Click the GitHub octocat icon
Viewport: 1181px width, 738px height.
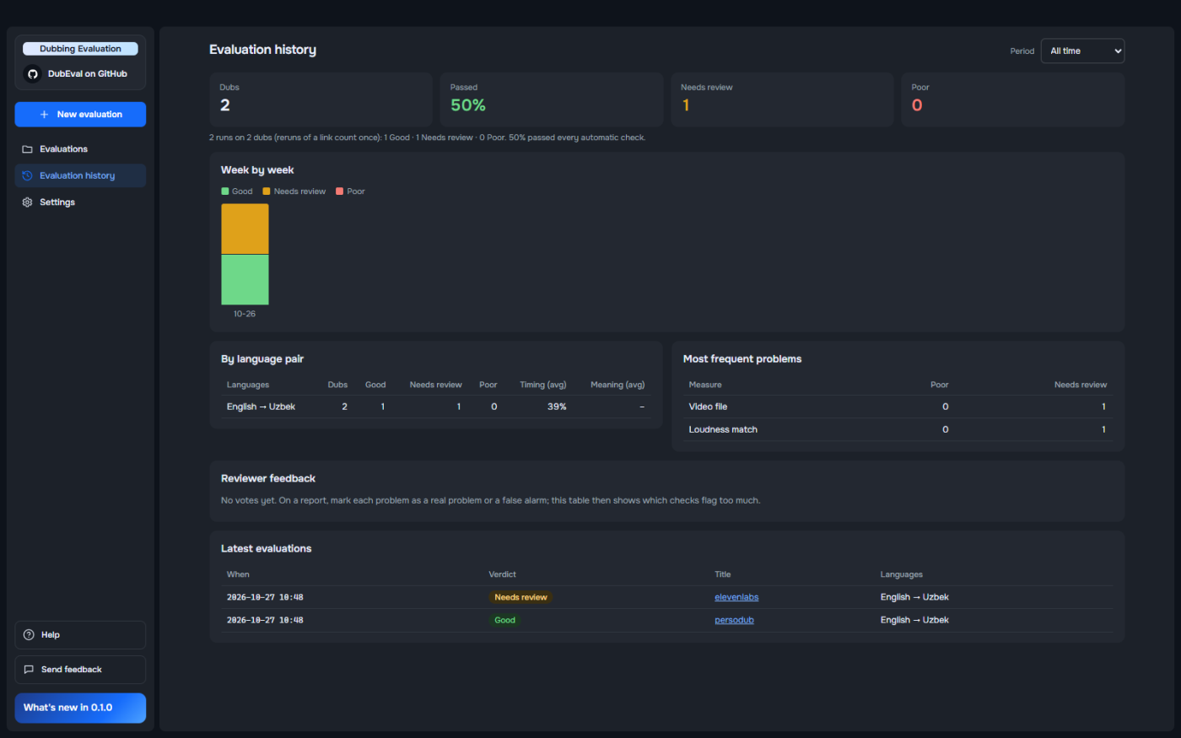(x=32, y=74)
